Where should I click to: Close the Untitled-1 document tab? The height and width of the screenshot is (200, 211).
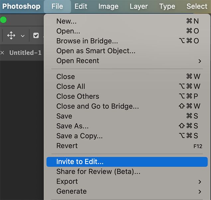coord(2,53)
